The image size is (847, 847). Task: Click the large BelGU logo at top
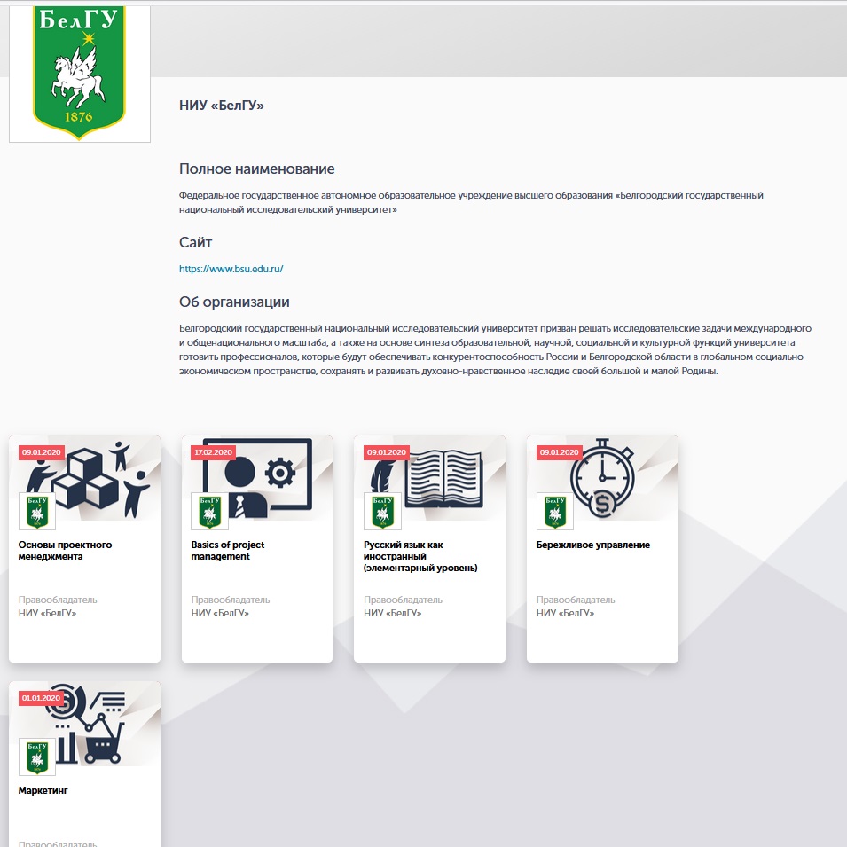click(x=80, y=73)
